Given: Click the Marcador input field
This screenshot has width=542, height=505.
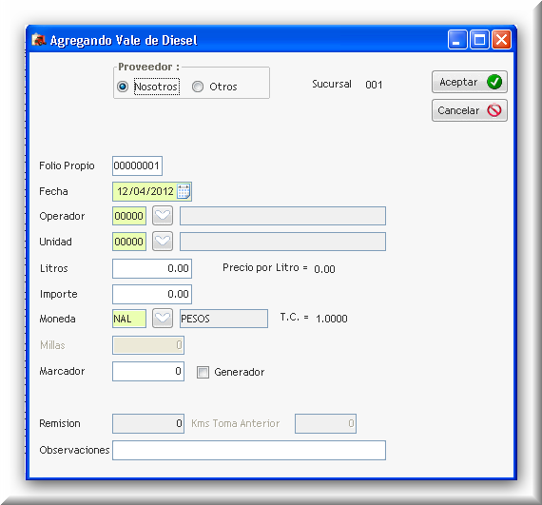Looking at the screenshot, I should (148, 371).
